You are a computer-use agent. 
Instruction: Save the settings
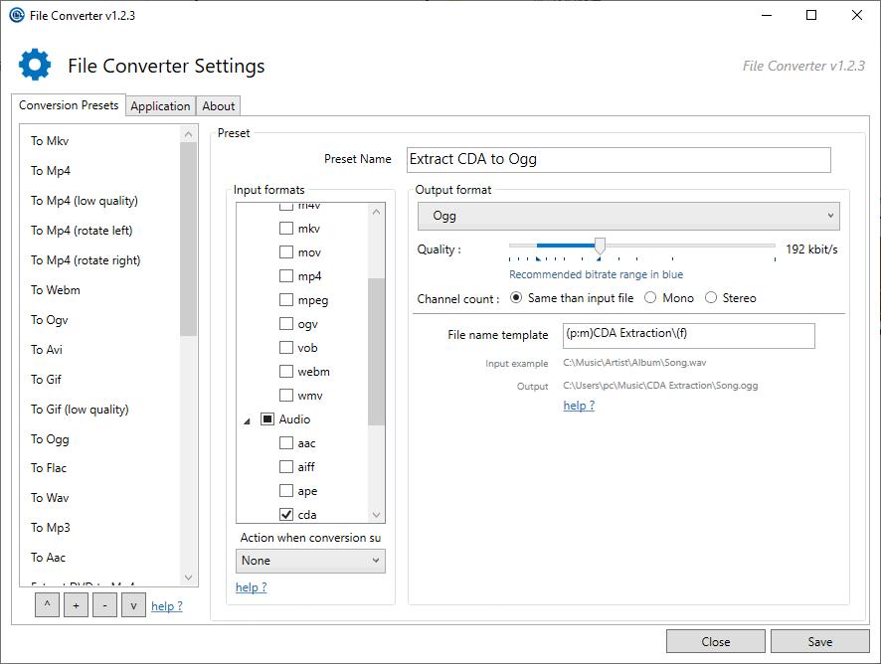click(x=819, y=641)
